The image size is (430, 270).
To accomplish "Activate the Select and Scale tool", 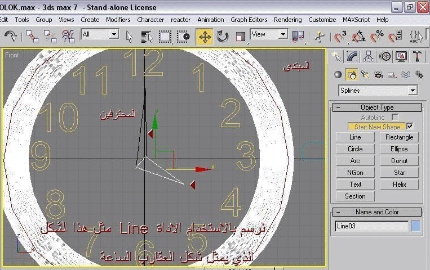I will tap(240, 37).
